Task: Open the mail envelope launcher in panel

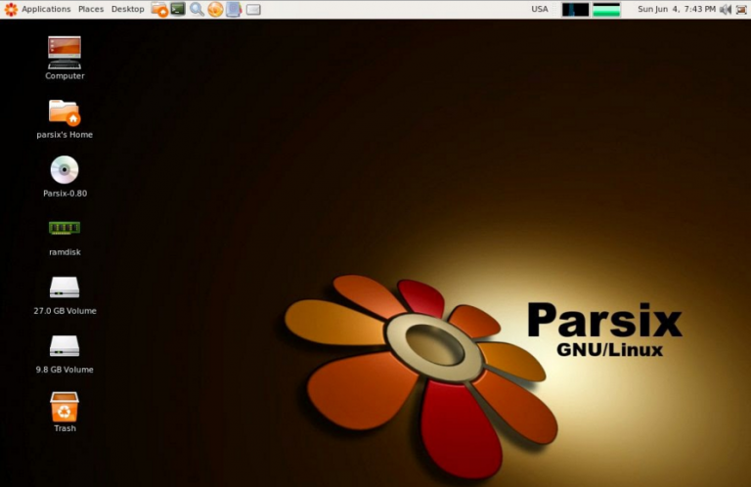Action: coord(253,9)
